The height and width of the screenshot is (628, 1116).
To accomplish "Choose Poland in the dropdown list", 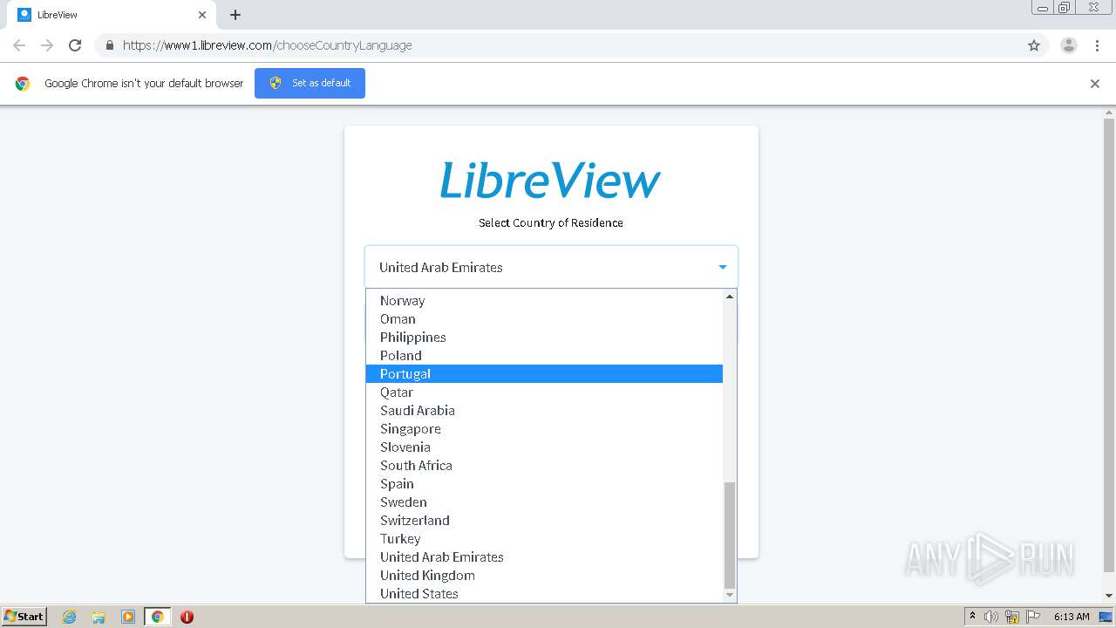I will click(544, 355).
